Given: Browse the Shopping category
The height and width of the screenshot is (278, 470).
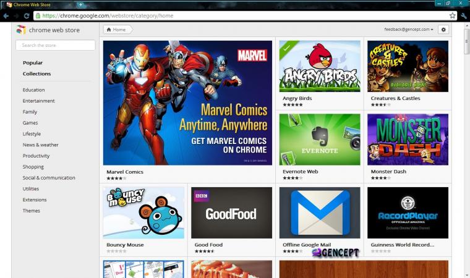Looking at the screenshot, I should [33, 167].
